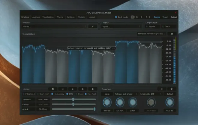The image size is (198, 125).
Task: Open the About tab
Action: 92,17
